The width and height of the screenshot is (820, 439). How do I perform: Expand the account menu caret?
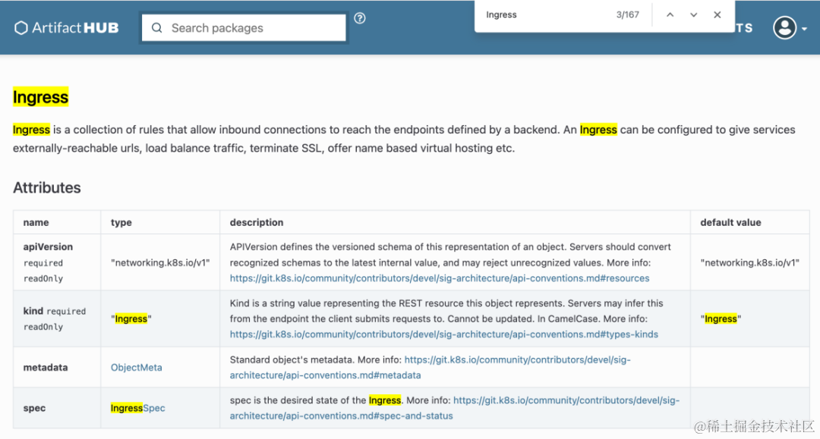pyautogui.click(x=804, y=30)
